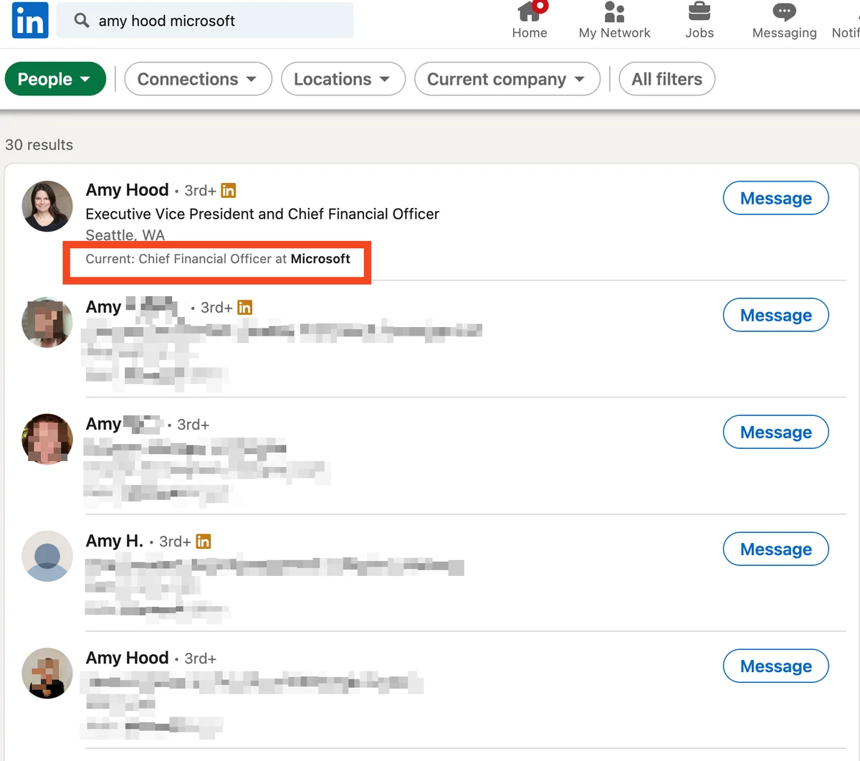Message the second Amy result
Image resolution: width=860 pixels, height=761 pixels.
pos(775,315)
